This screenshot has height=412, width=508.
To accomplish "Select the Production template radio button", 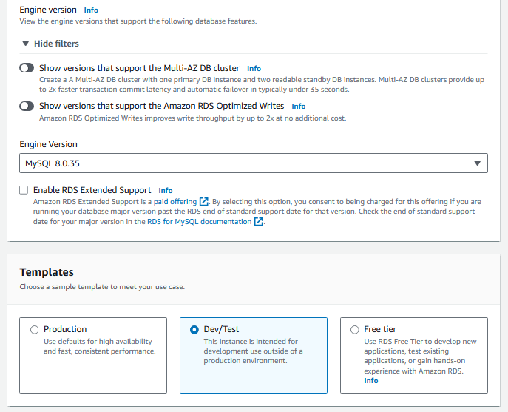I will click(34, 330).
